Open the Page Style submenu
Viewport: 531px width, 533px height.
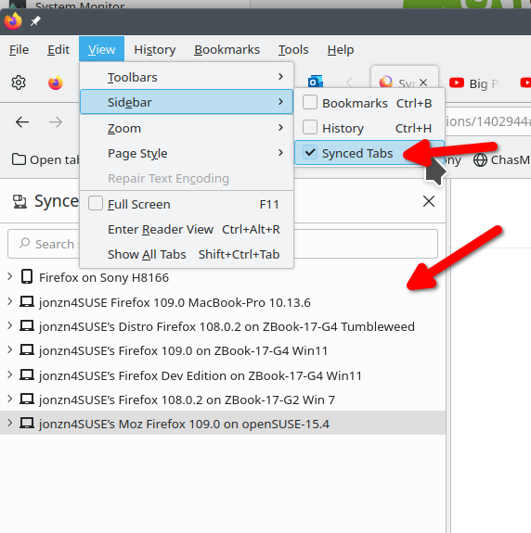pos(187,153)
